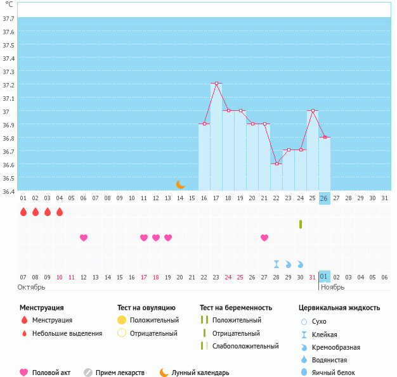Click the 'Половой акт' legend heart icon

click(24, 373)
